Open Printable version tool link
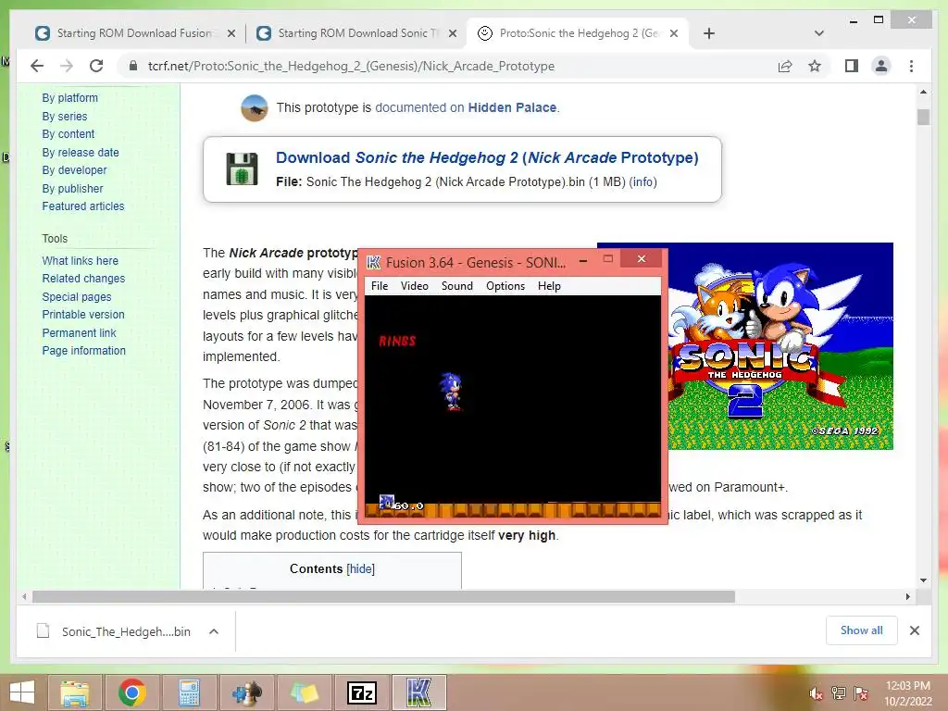Viewport: 948px width, 711px height. tap(83, 315)
